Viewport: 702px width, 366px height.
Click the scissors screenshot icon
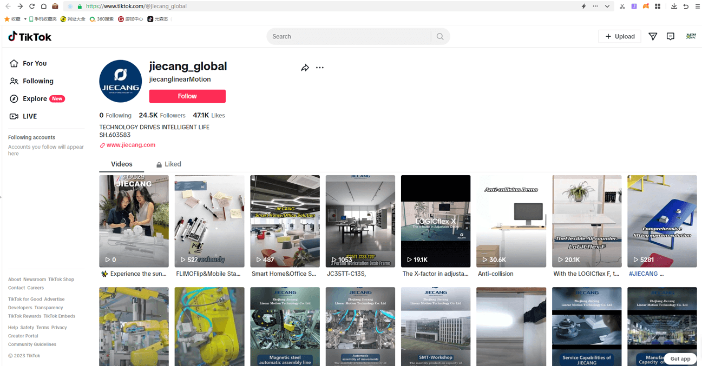click(622, 6)
